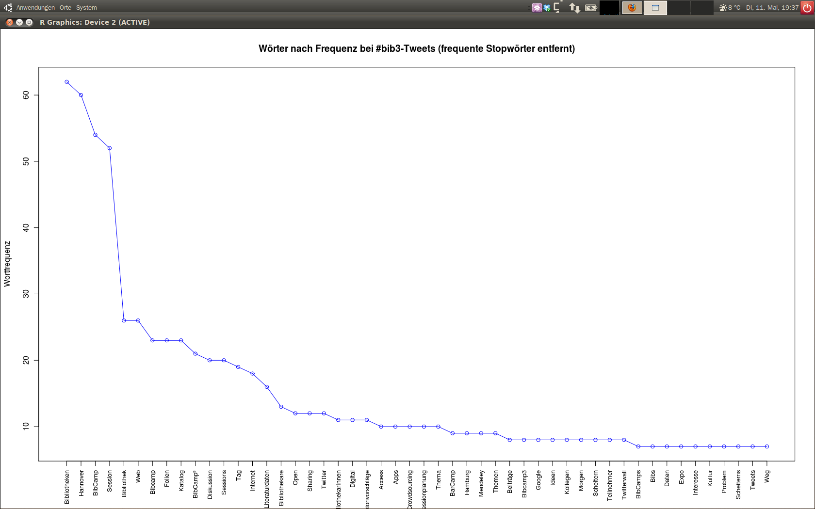Click the purple star applet icon
The height and width of the screenshot is (509, 815).
pos(537,8)
